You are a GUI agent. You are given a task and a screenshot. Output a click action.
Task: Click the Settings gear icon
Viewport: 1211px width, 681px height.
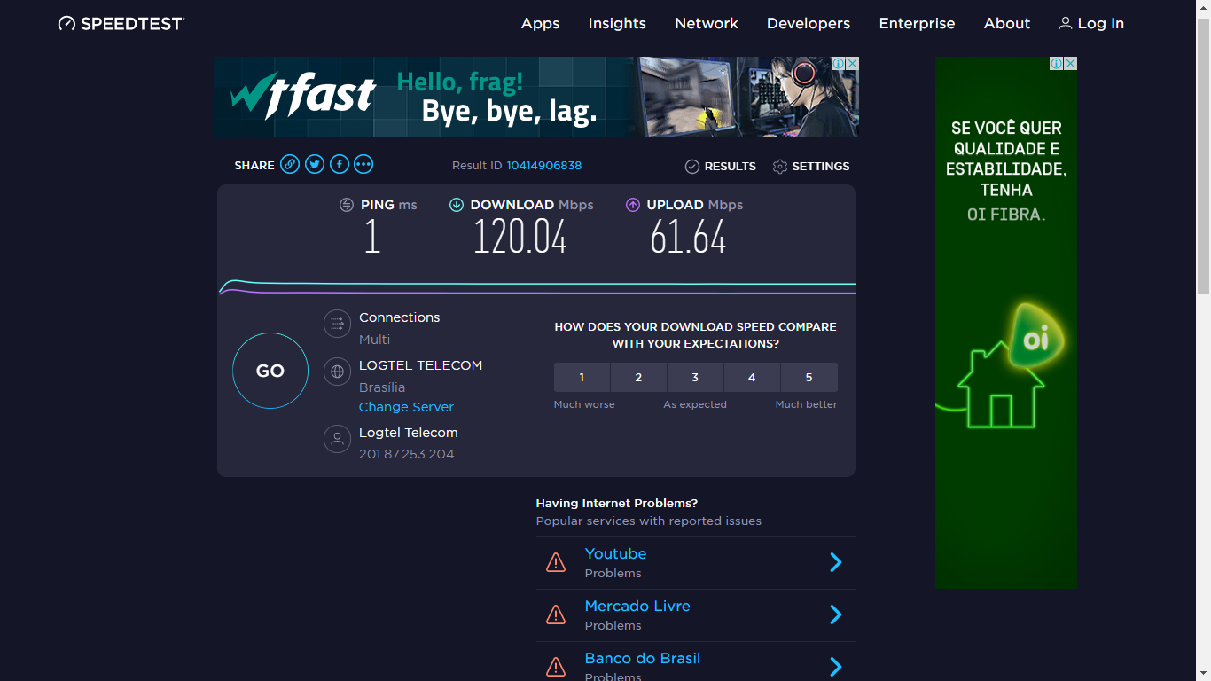tap(780, 167)
